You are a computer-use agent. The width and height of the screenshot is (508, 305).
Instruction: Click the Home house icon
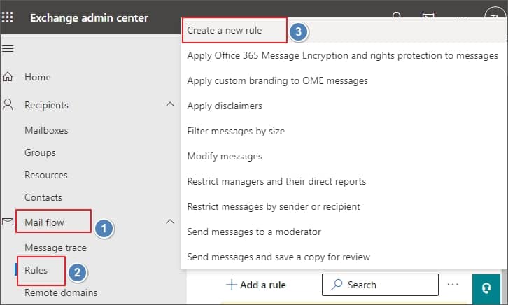pos(8,77)
